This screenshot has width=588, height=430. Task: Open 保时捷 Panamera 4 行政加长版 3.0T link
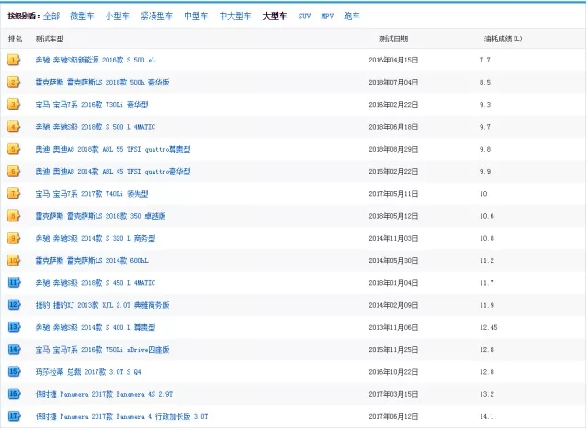point(121,417)
